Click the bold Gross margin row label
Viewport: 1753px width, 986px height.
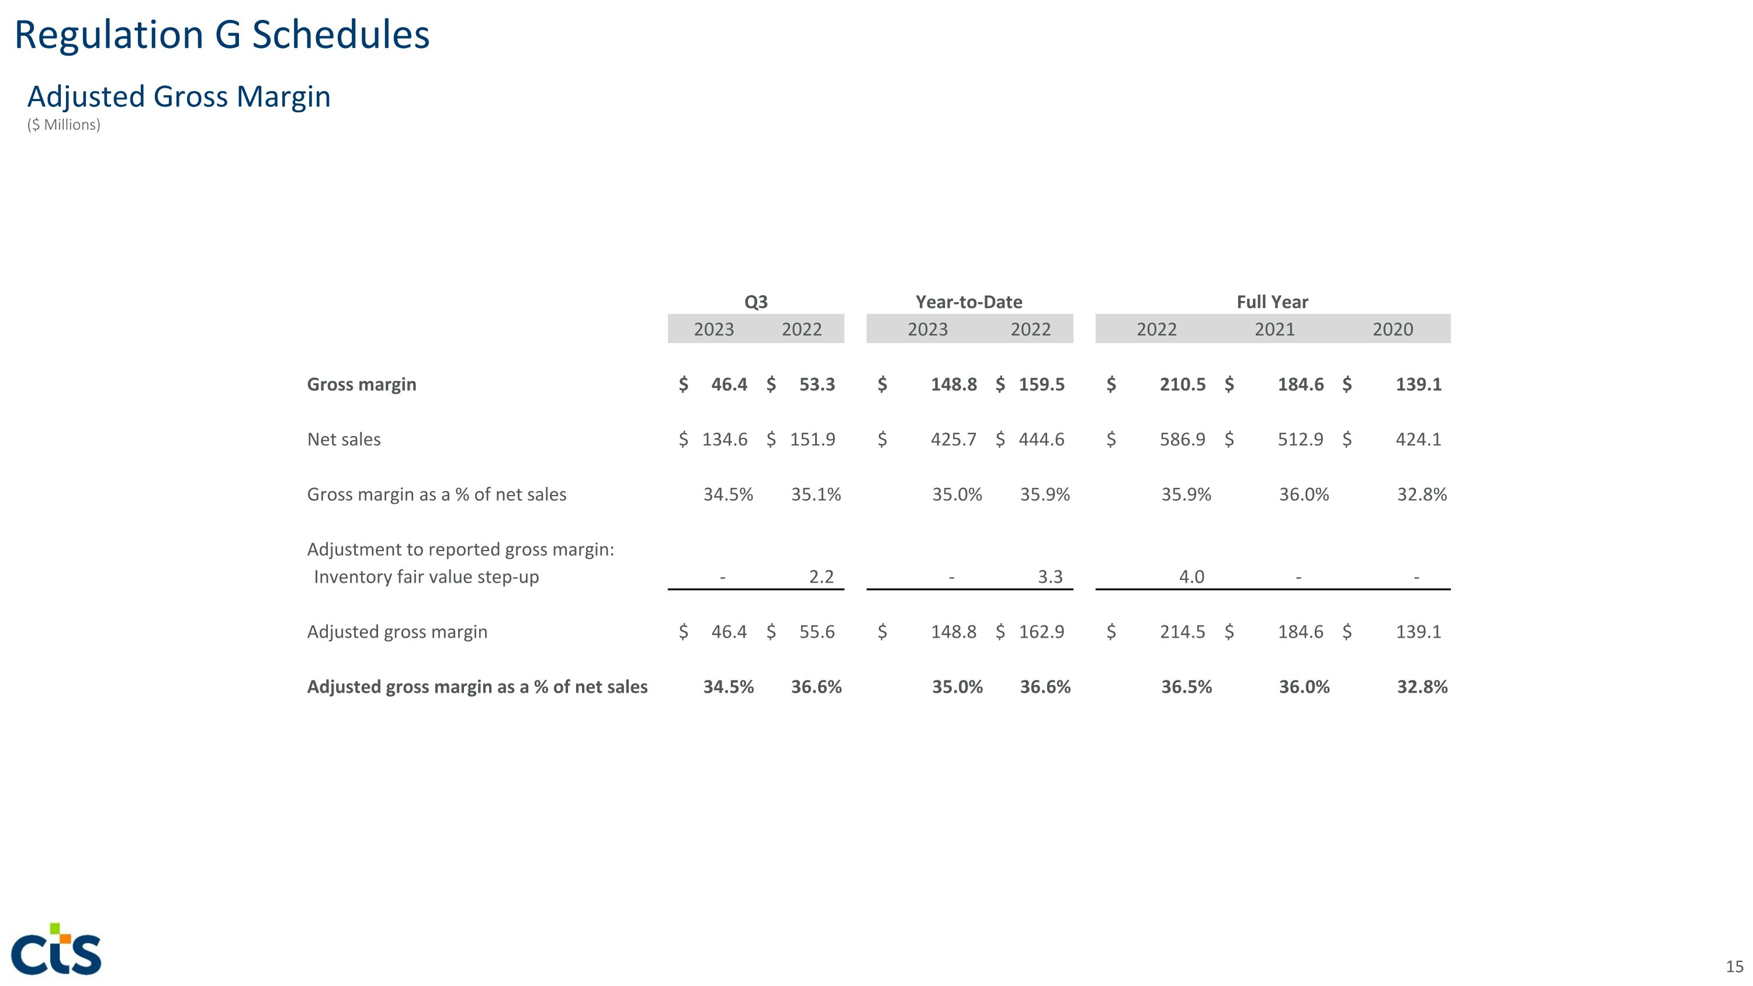(x=361, y=385)
